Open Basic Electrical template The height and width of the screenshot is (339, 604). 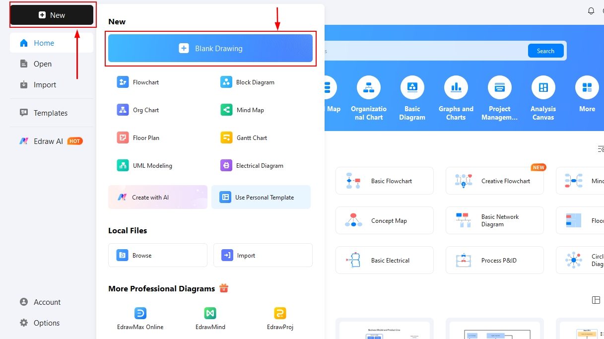(x=385, y=260)
